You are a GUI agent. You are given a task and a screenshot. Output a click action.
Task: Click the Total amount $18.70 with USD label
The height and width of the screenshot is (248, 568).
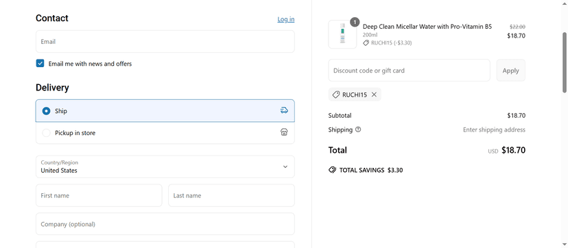[x=506, y=151]
